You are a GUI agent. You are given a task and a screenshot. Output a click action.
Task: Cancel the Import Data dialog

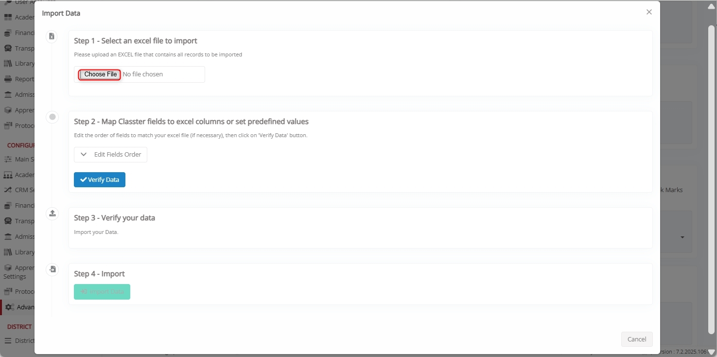(637, 339)
